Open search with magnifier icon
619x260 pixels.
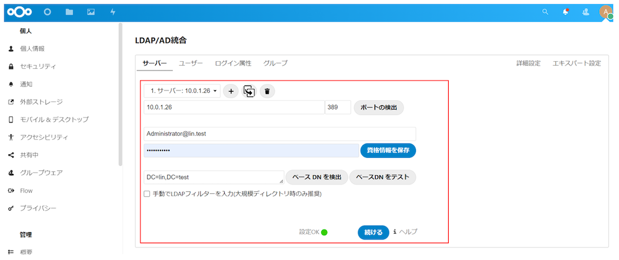545,12
